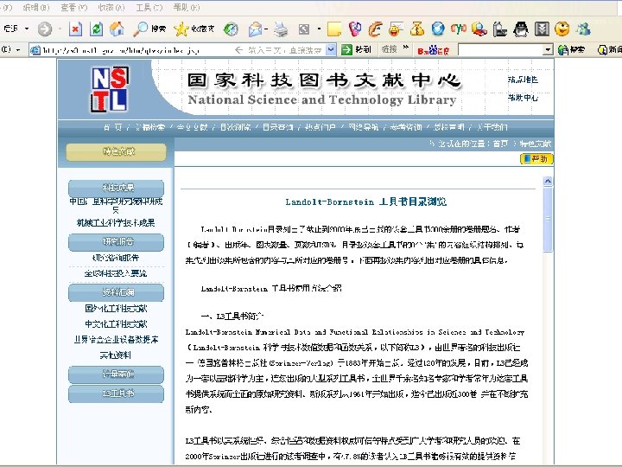Open 机械工业科学技术成果 sidebar link

pyautogui.click(x=116, y=223)
